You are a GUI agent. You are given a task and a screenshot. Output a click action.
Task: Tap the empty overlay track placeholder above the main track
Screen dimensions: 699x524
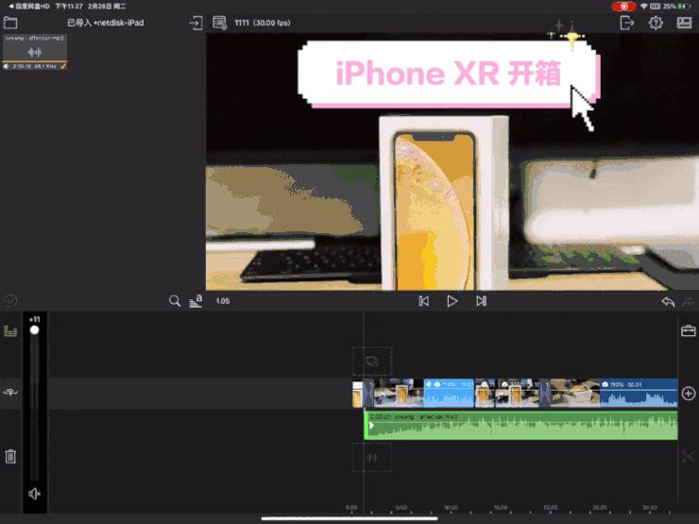(372, 362)
